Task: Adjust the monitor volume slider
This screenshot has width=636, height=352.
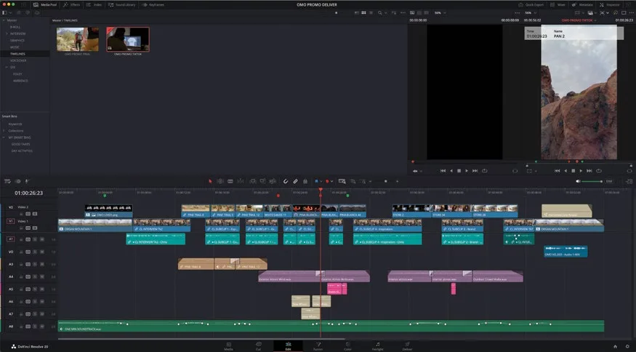Action: coord(592,181)
